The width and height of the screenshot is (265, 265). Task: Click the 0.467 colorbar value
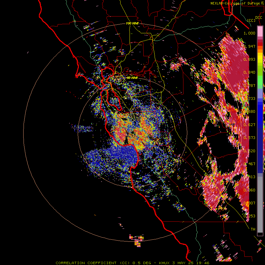(249, 164)
